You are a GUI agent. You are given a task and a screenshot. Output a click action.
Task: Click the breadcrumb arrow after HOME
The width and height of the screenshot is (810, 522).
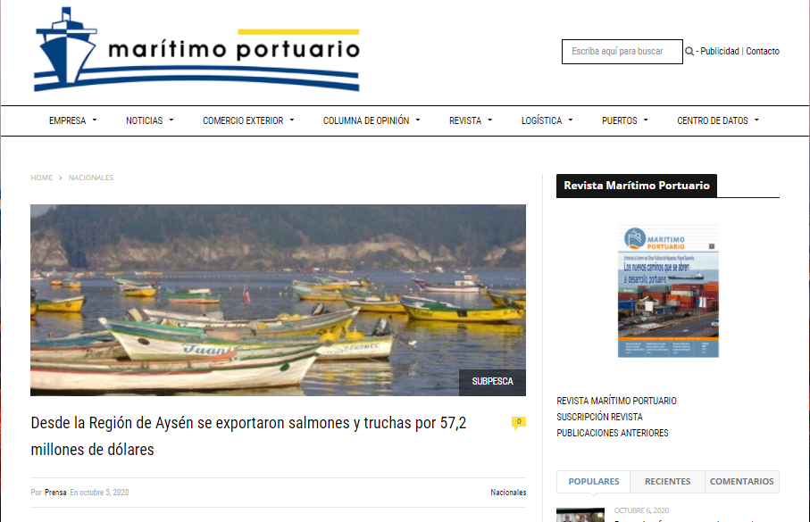click(61, 178)
